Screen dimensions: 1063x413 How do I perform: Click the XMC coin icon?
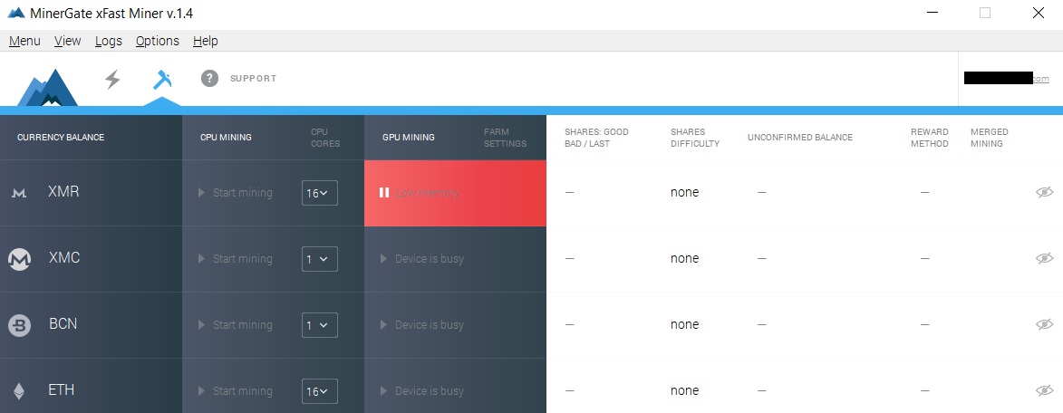20,259
